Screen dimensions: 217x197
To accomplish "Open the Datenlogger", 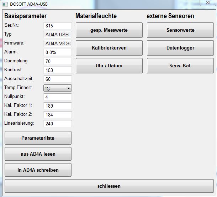I will [180, 48].
